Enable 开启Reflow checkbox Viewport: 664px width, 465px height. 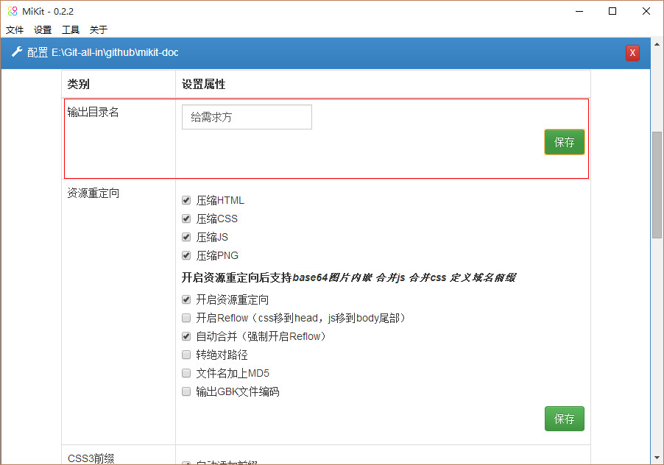tap(186, 318)
